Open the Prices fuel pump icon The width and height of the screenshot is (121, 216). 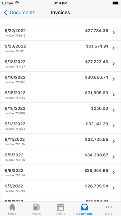point(36,207)
